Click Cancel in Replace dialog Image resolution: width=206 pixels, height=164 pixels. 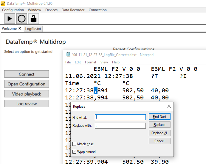pos(159,141)
